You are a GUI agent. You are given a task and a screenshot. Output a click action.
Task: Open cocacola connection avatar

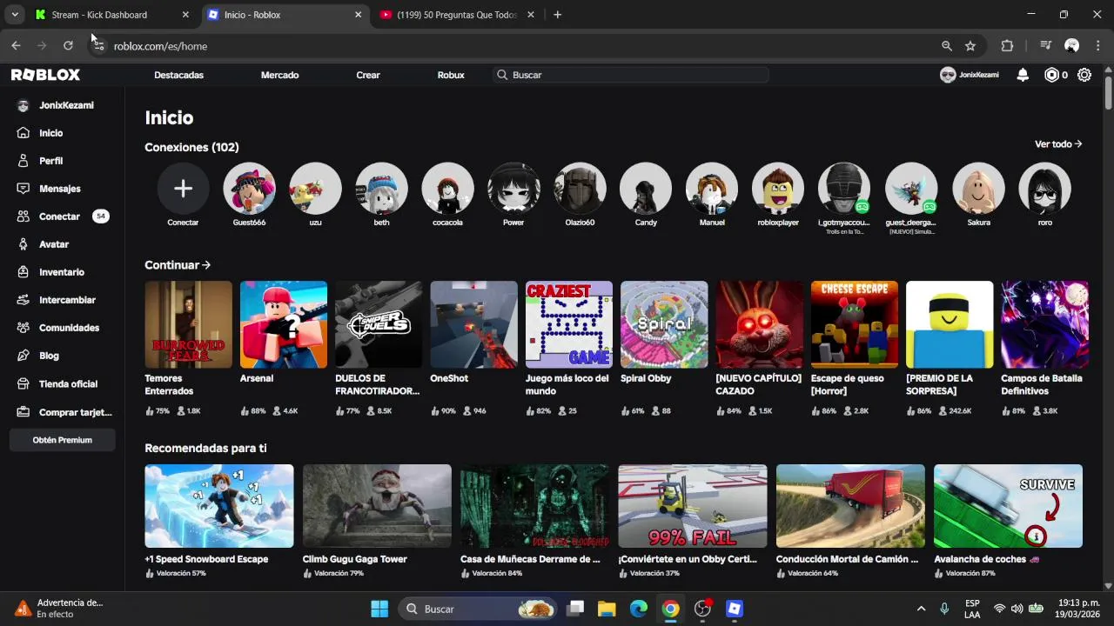tap(447, 189)
